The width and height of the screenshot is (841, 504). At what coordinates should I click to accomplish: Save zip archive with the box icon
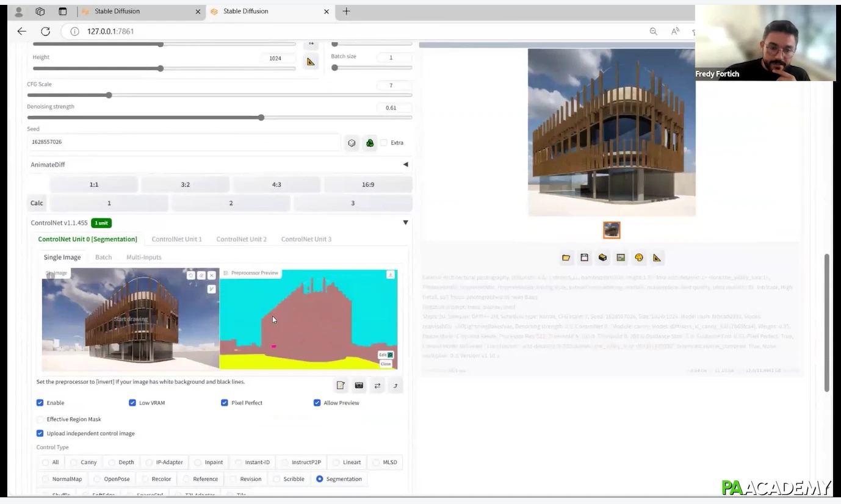click(x=602, y=257)
